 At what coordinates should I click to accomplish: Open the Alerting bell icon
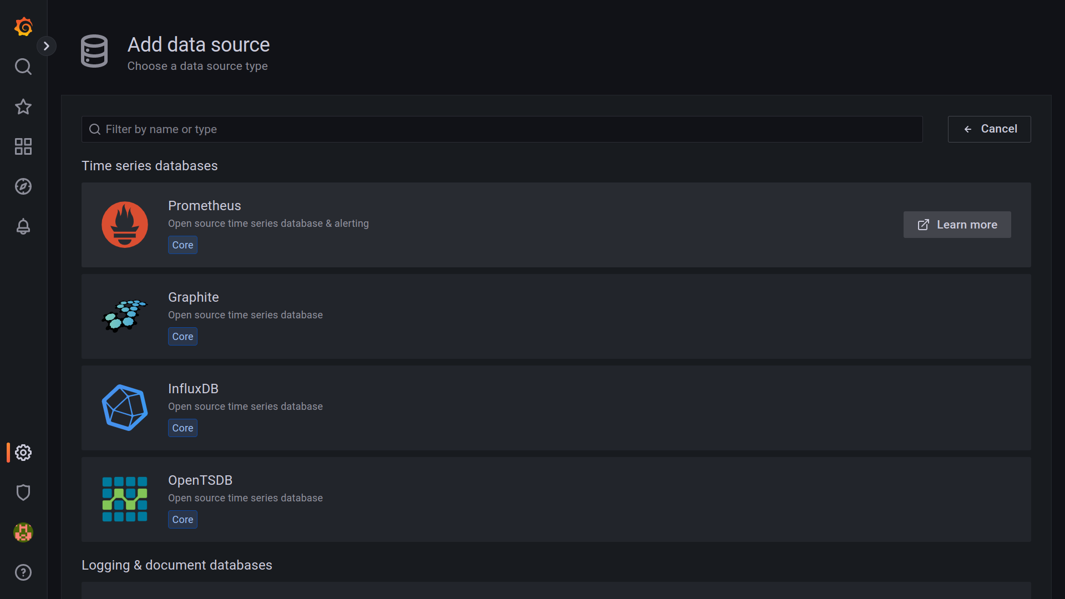pyautogui.click(x=23, y=226)
